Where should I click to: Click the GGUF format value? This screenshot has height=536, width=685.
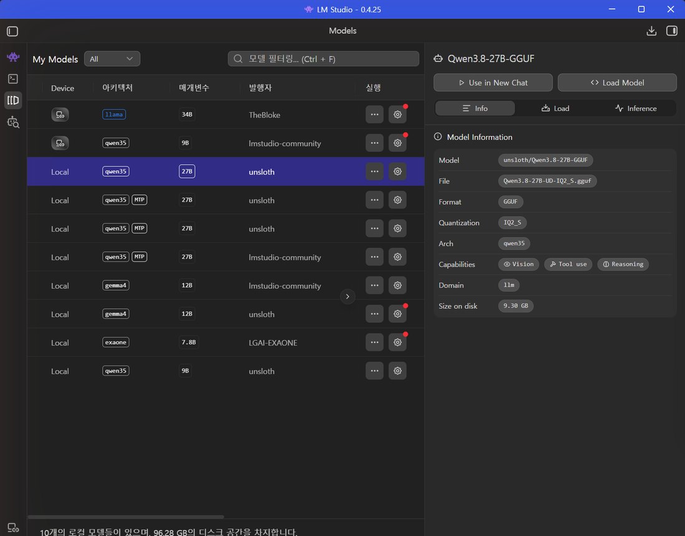510,202
